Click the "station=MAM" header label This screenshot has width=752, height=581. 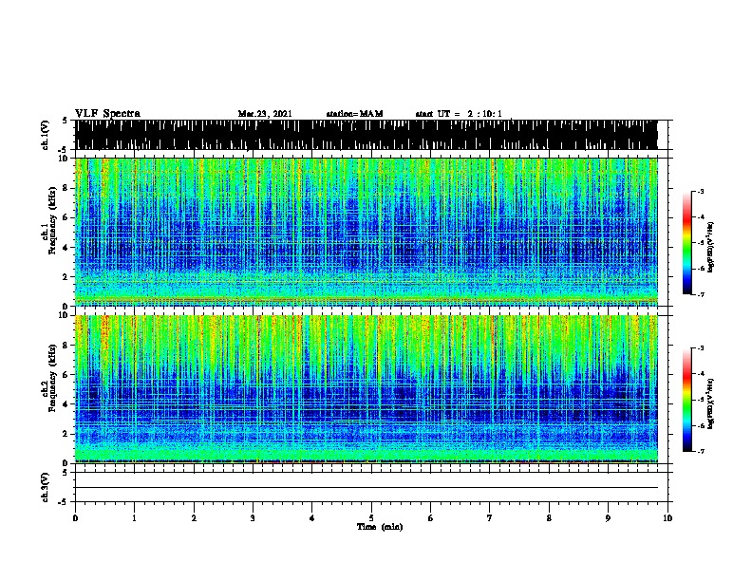[x=354, y=114]
